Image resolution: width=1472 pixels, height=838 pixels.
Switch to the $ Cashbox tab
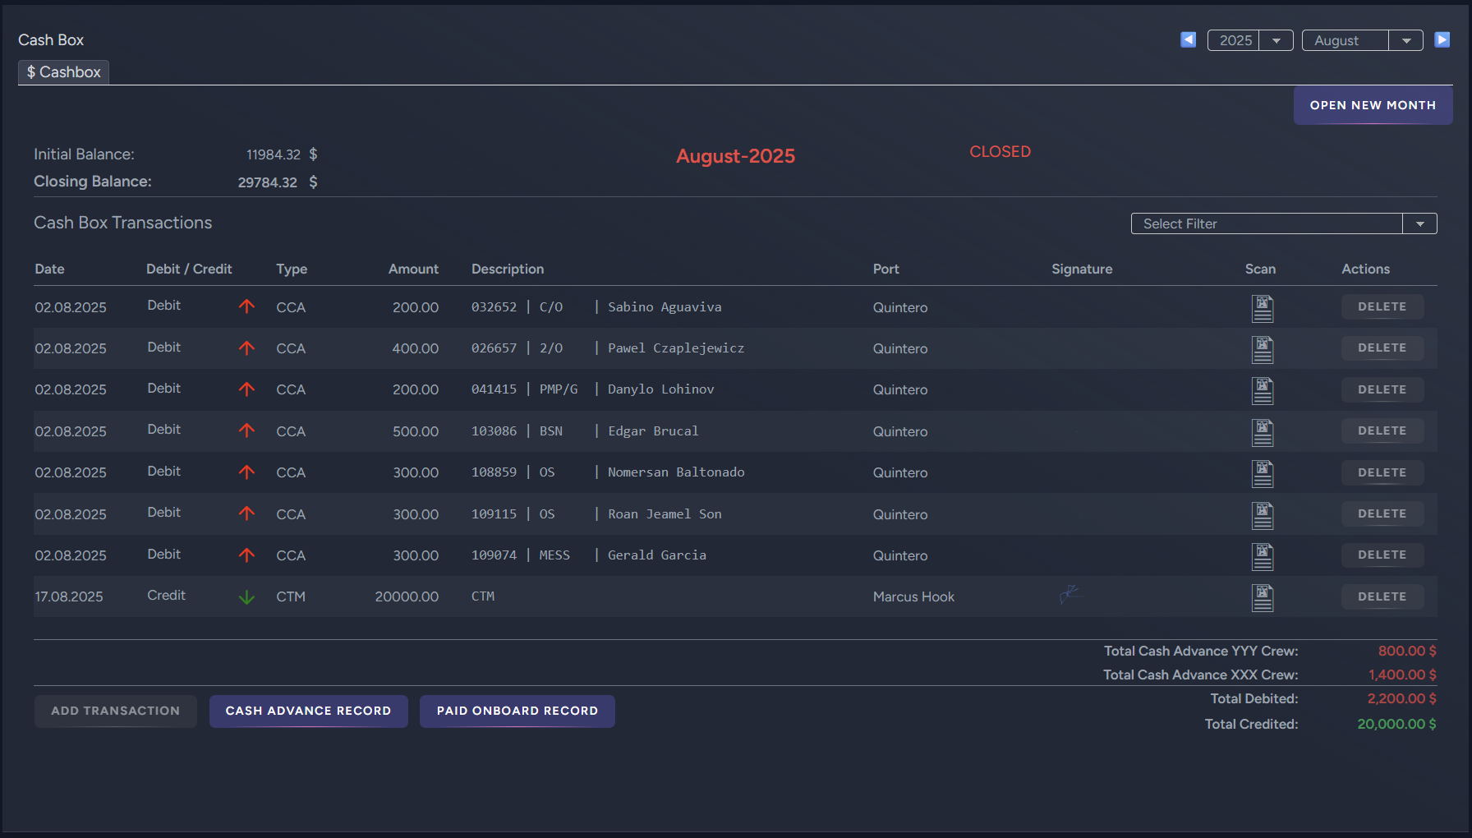click(x=64, y=72)
